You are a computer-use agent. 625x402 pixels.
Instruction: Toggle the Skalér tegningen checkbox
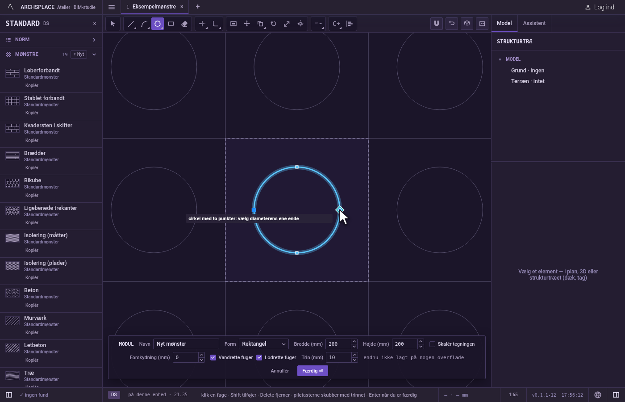point(432,344)
